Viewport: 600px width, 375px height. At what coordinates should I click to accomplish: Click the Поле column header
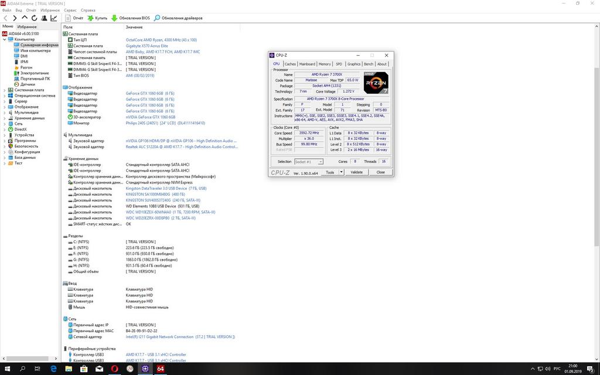pos(68,27)
